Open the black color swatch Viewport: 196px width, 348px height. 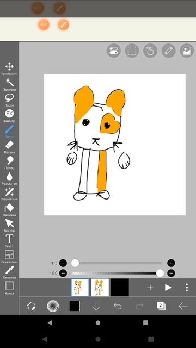(x=75, y=306)
